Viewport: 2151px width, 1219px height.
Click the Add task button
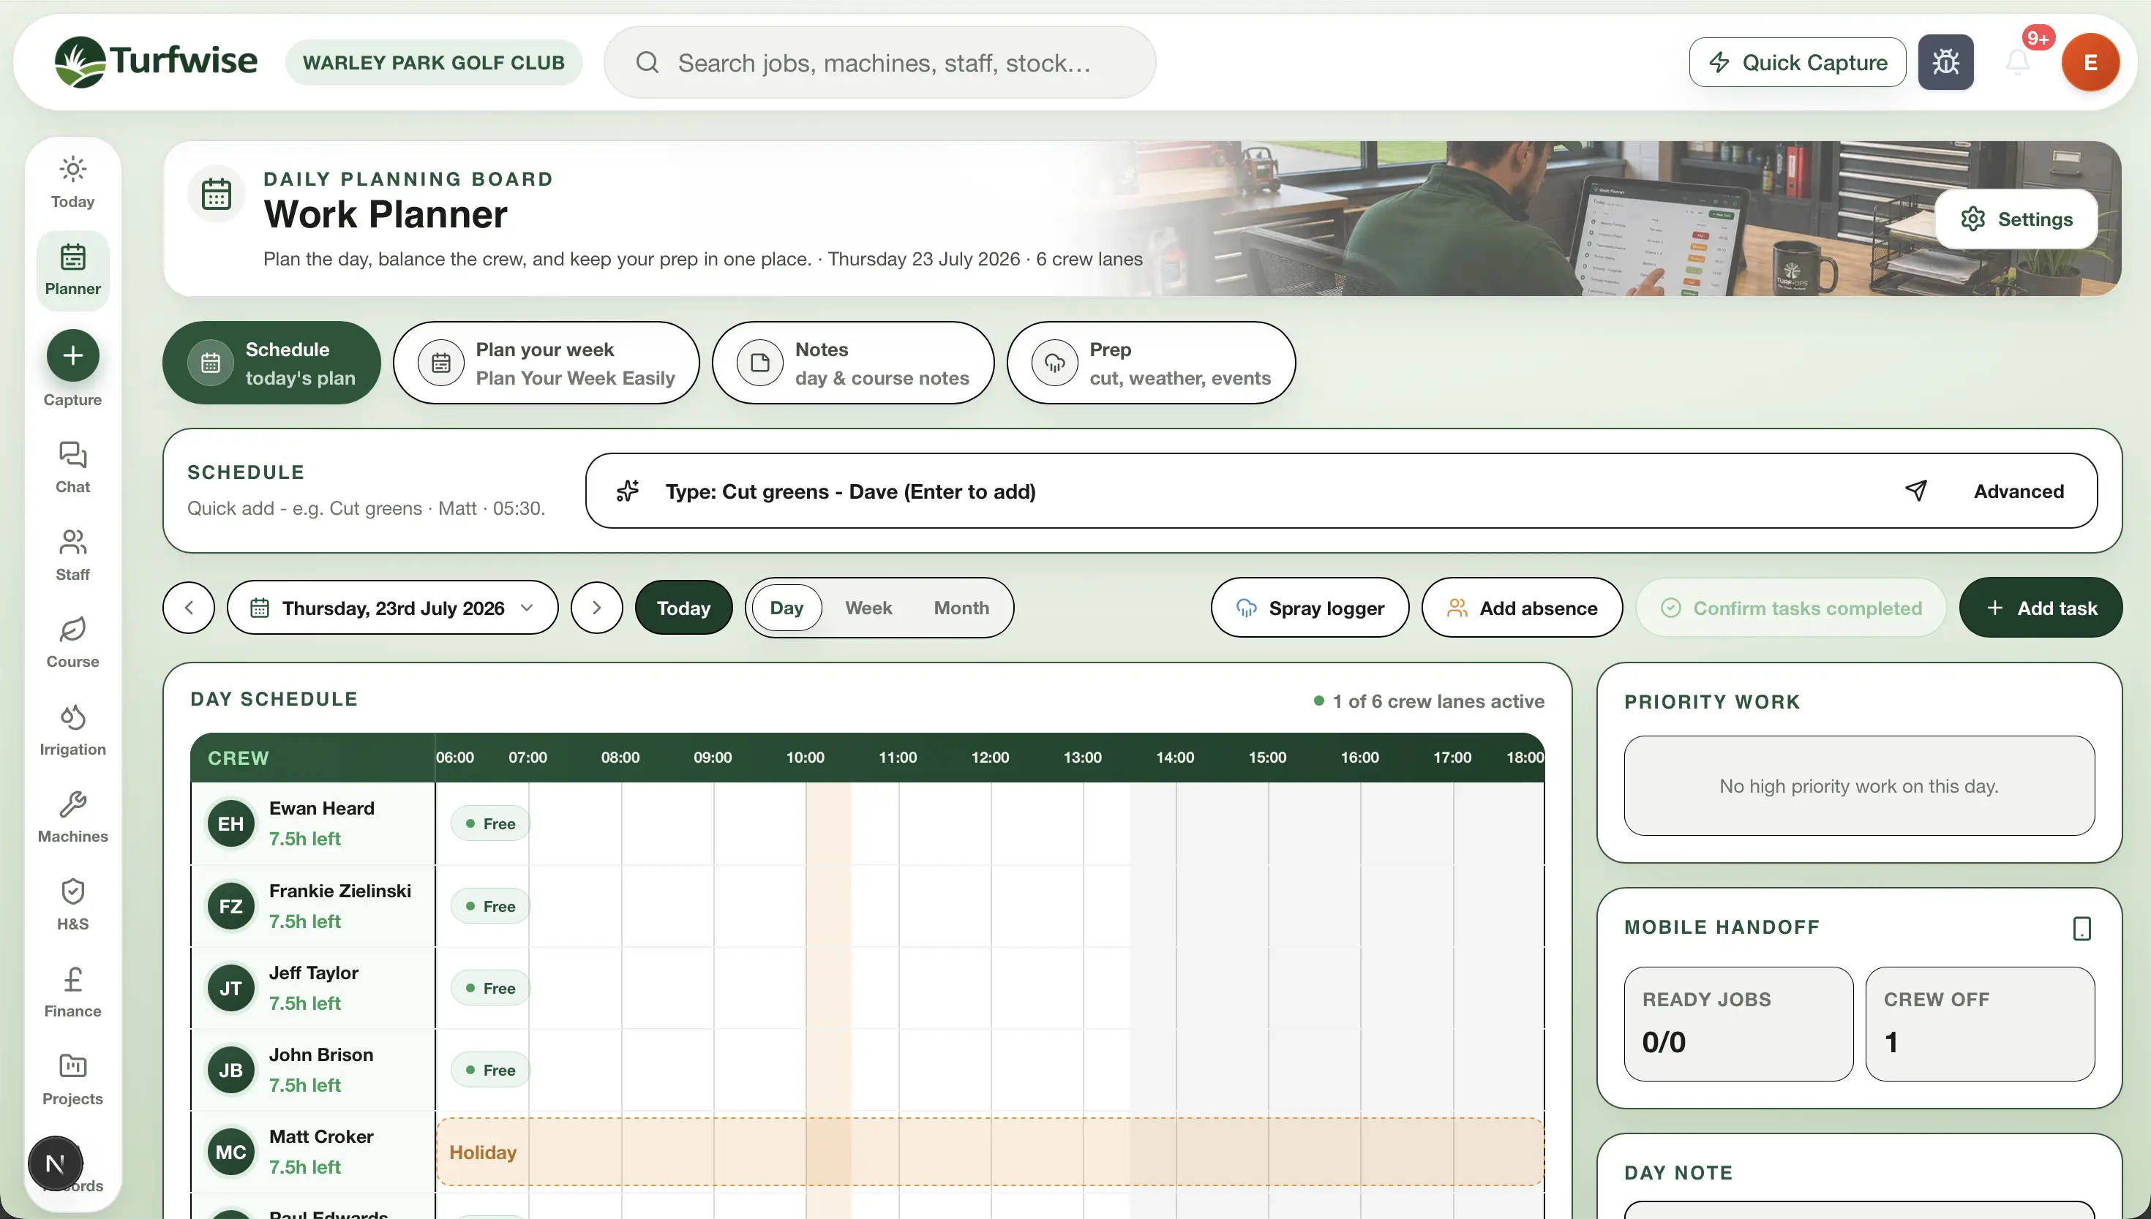2040,607
